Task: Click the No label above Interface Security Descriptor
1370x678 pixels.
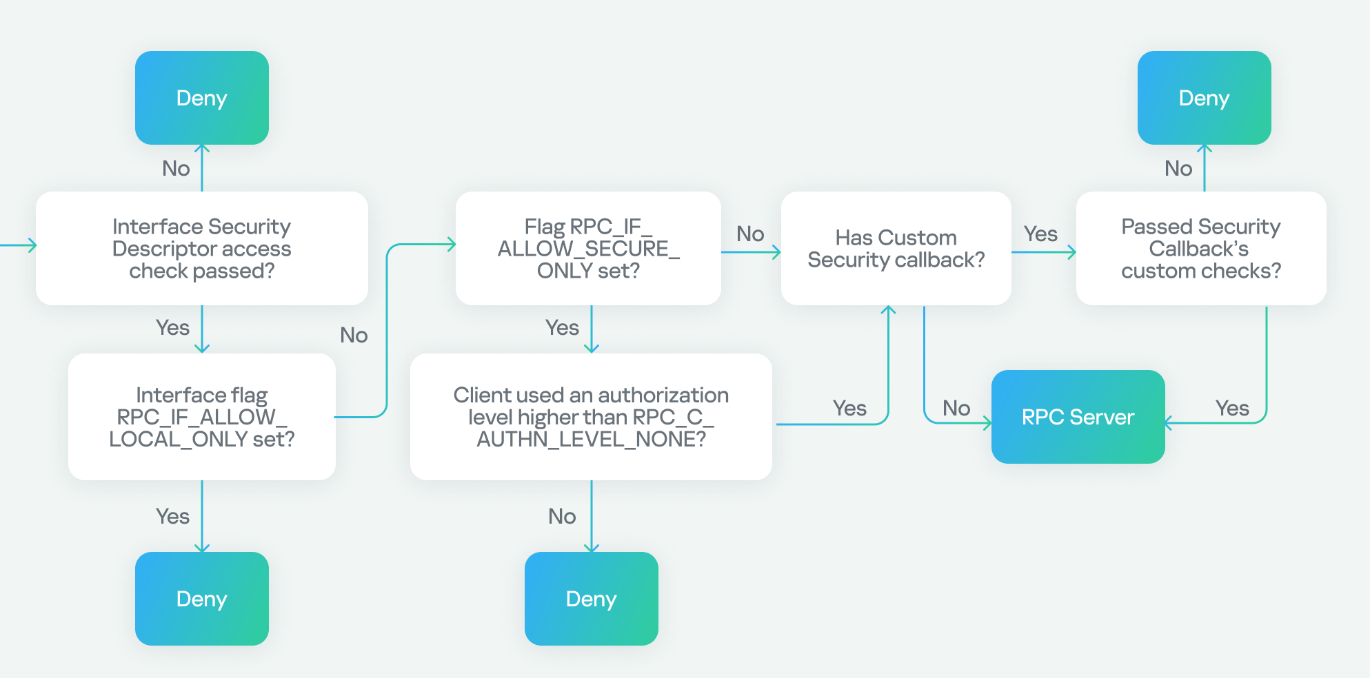Action: [176, 168]
